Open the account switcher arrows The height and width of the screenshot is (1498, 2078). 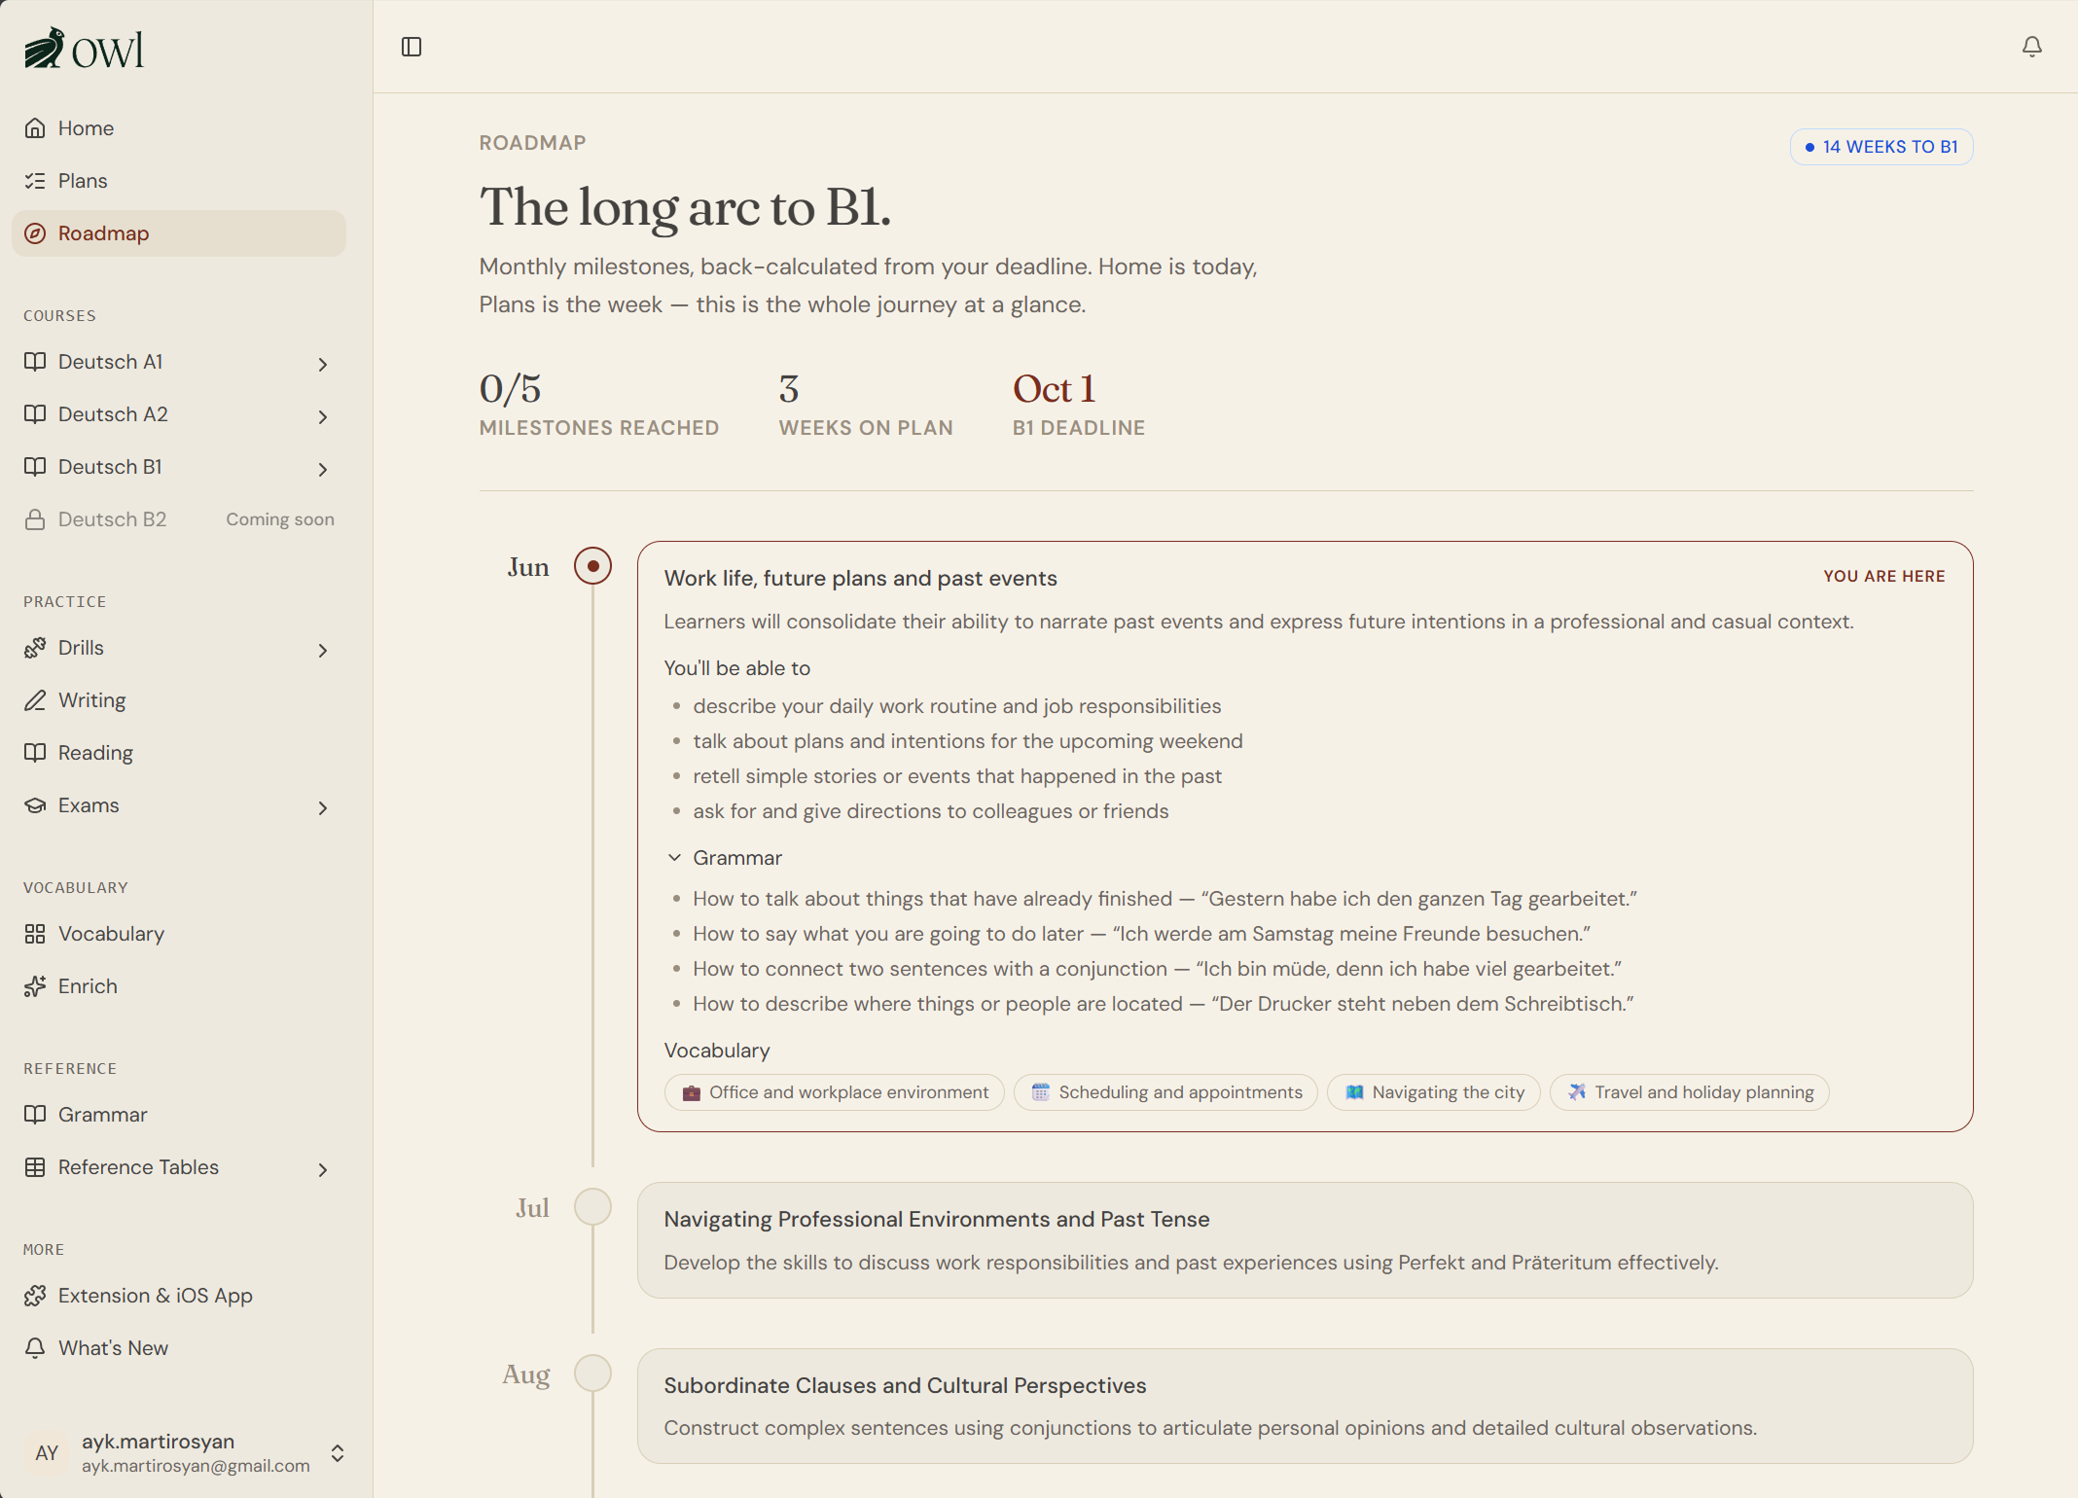338,1453
